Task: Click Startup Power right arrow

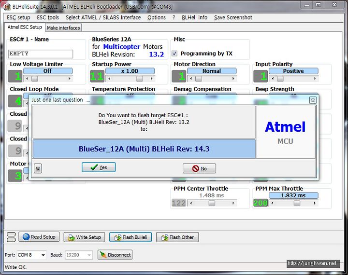Action: point(151,79)
